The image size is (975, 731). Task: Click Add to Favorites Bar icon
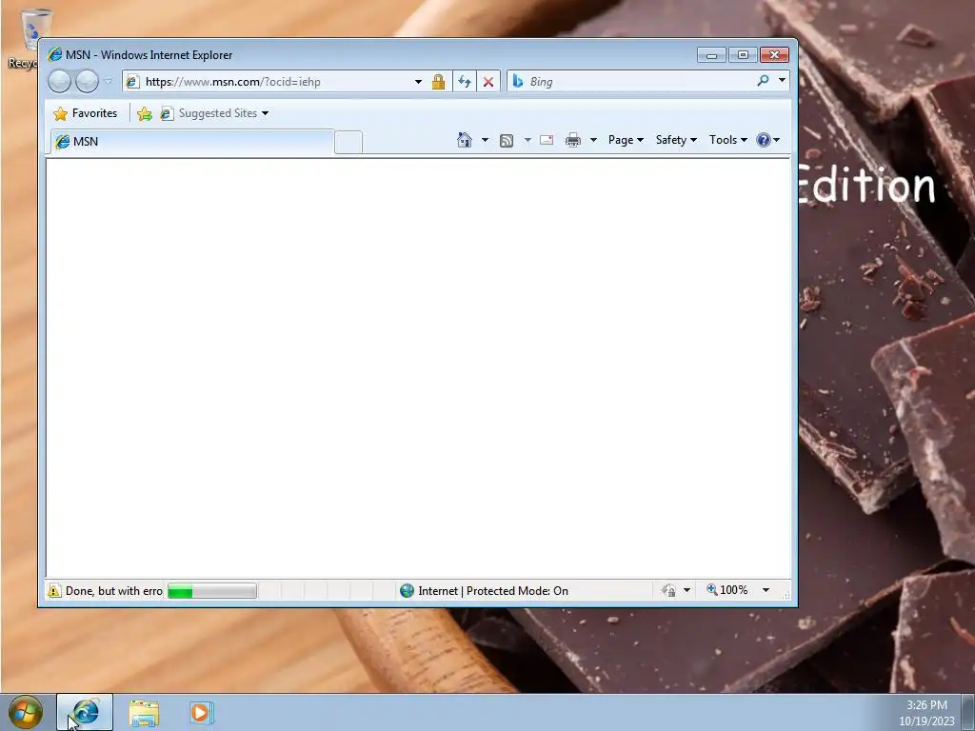pos(145,113)
